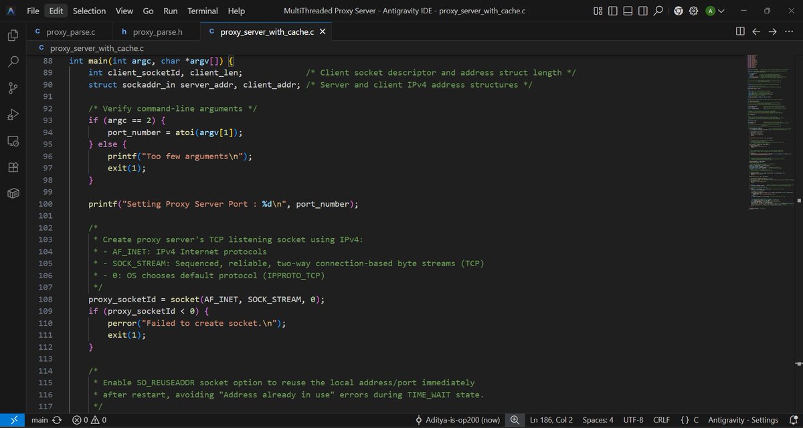Open the Source Control view
The height and width of the screenshot is (428, 803).
pyautogui.click(x=13, y=88)
